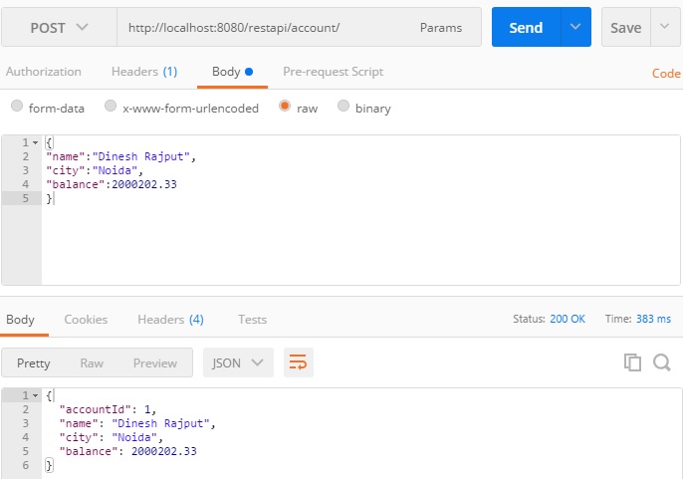Select Preview response view
The height and width of the screenshot is (479, 683).
(x=155, y=363)
